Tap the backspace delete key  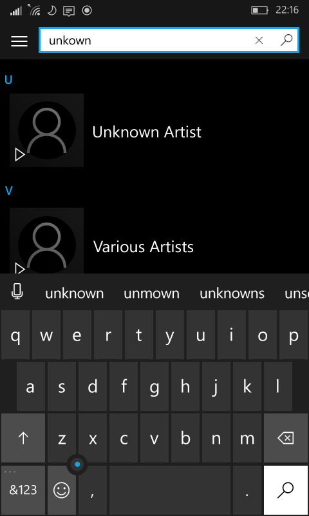[x=285, y=438]
